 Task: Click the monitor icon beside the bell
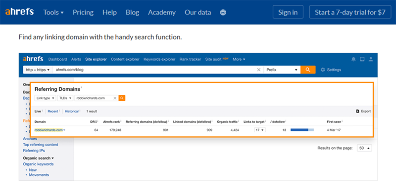click(x=362, y=59)
